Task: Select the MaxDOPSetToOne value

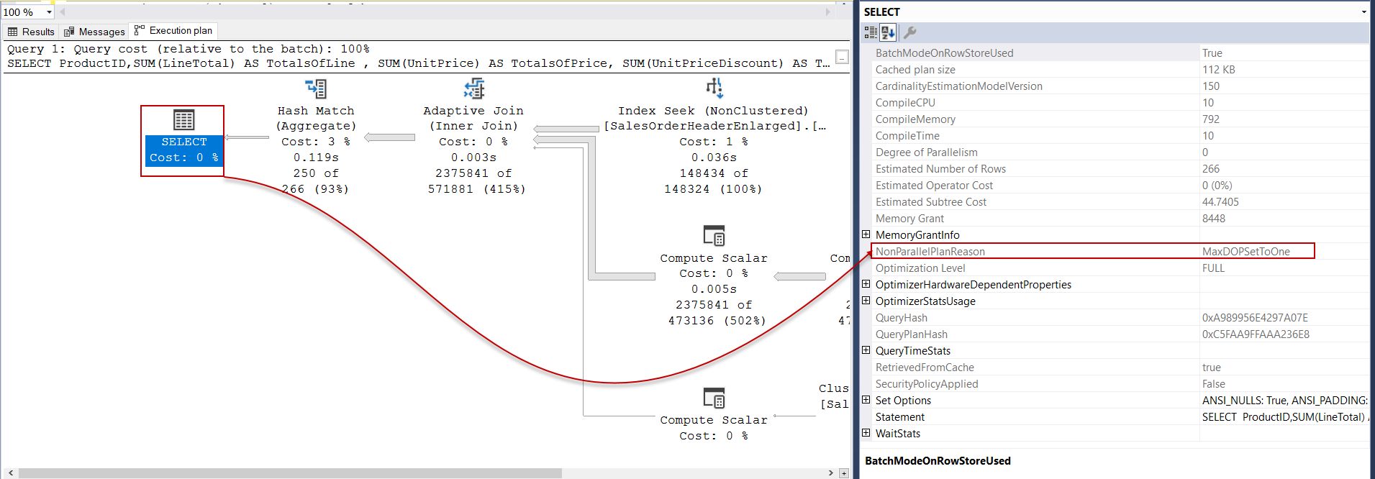Action: 1245,252
